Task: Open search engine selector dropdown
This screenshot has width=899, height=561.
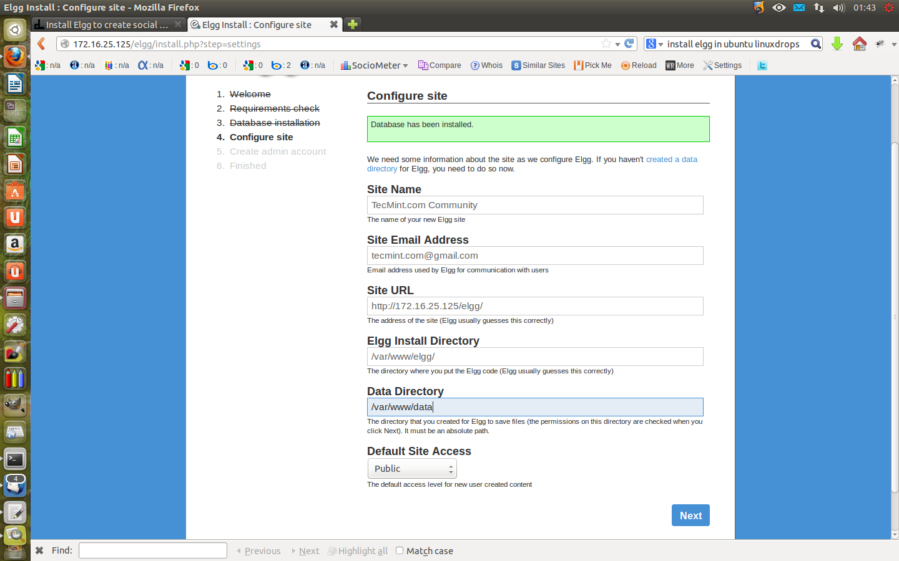Action: pos(654,44)
